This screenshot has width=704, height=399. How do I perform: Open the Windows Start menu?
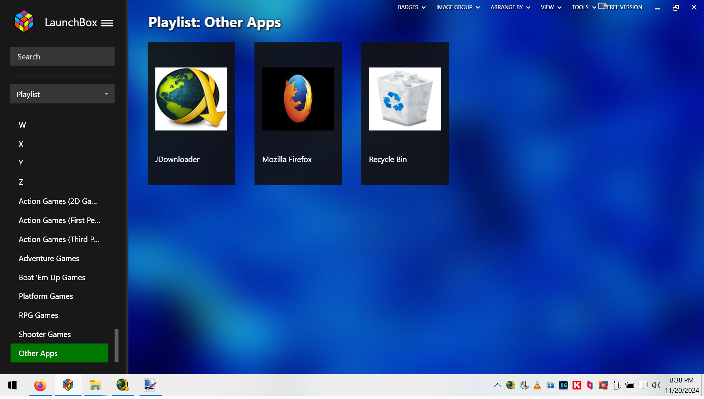[x=12, y=385]
